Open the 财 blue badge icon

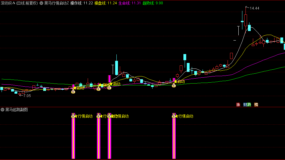click(245, 104)
